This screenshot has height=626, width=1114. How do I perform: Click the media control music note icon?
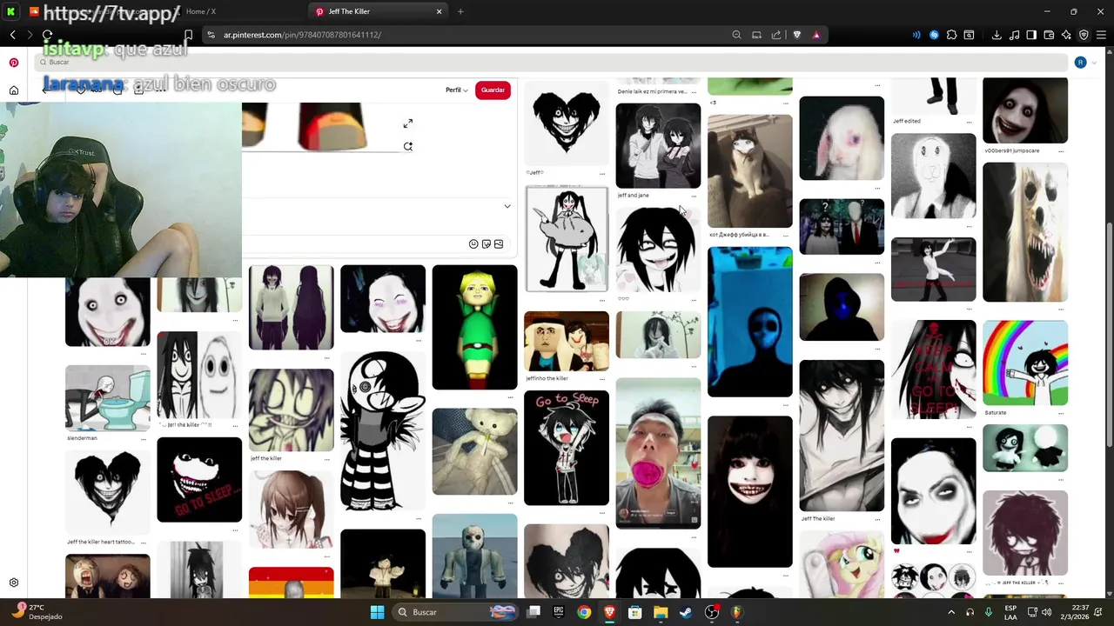[x=1014, y=35]
